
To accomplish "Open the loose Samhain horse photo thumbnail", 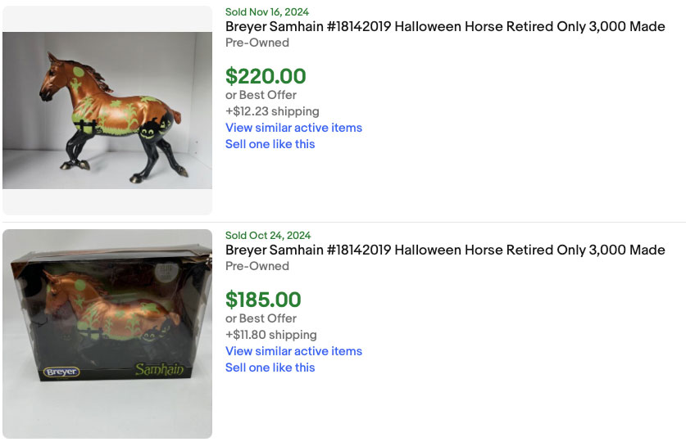I will 107,110.
